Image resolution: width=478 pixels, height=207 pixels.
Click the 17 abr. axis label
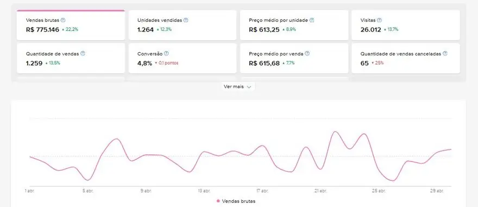262,191
